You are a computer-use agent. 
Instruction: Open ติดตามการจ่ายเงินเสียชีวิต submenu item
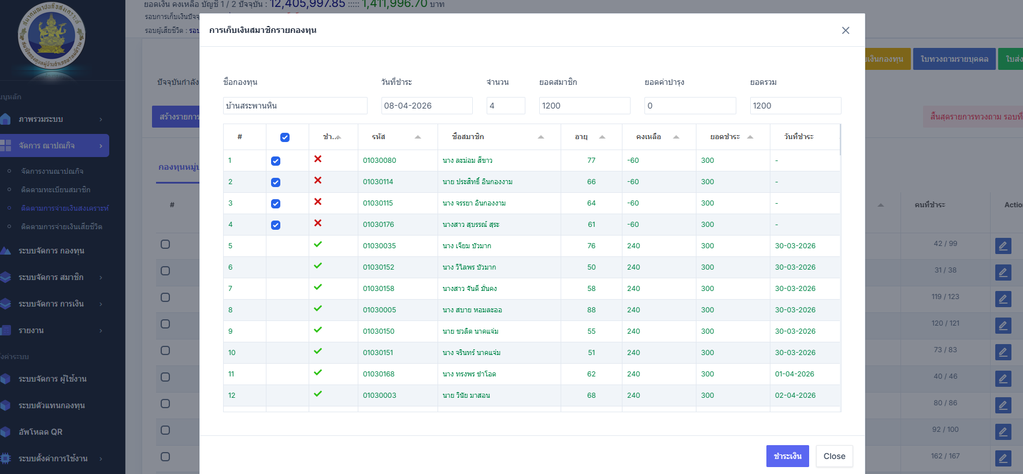point(61,227)
